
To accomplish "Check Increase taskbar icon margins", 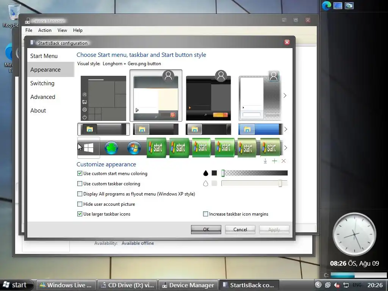I will 205,214.
